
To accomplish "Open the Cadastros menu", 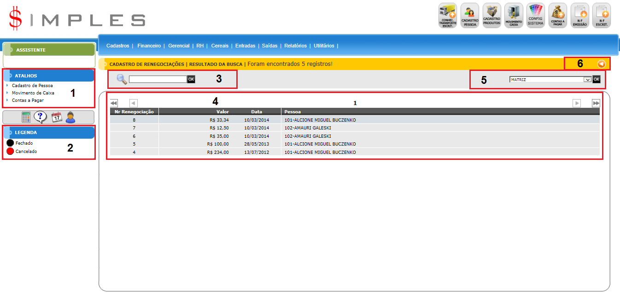I will pyautogui.click(x=117, y=46).
